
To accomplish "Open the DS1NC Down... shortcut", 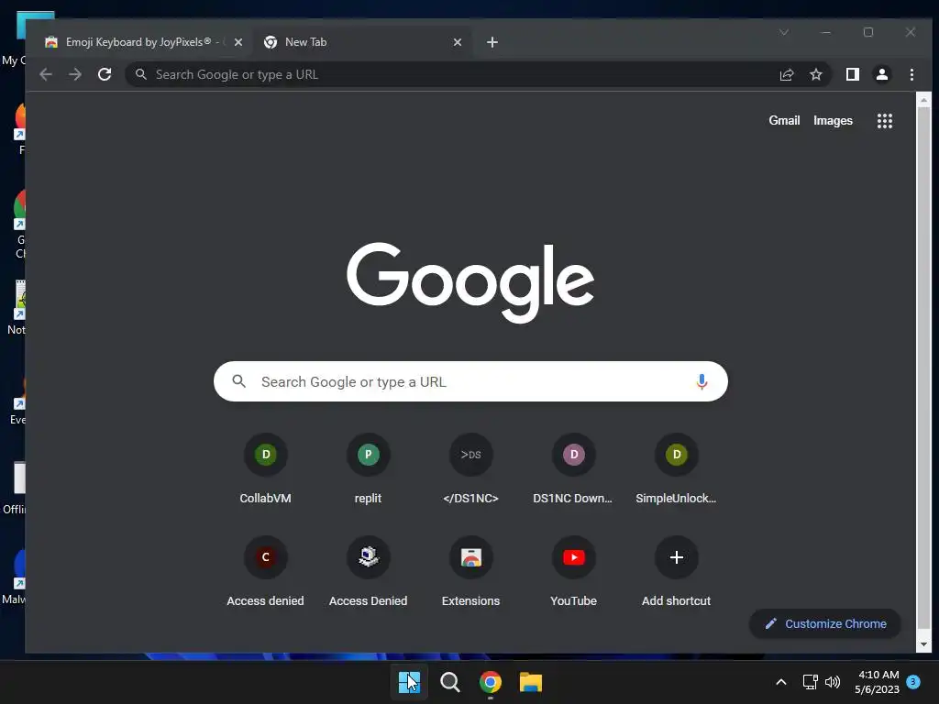I will pyautogui.click(x=573, y=470).
